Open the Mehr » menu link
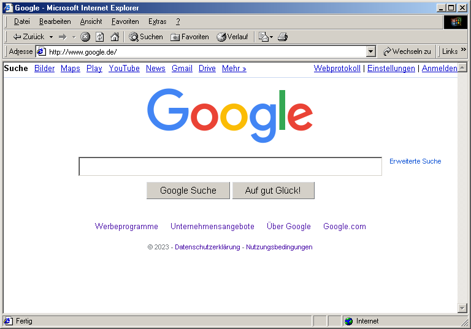 (234, 69)
